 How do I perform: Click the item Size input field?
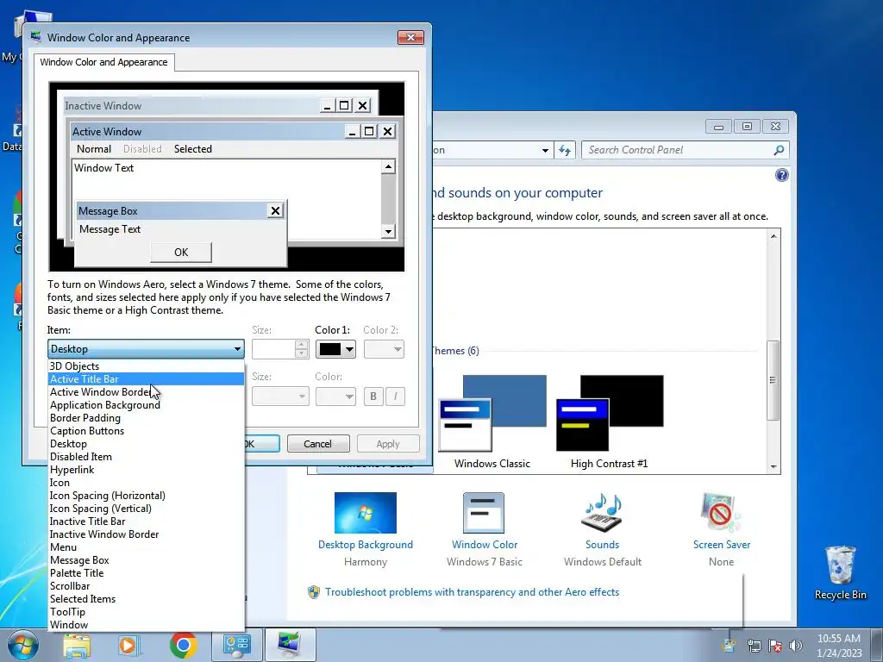click(x=273, y=350)
